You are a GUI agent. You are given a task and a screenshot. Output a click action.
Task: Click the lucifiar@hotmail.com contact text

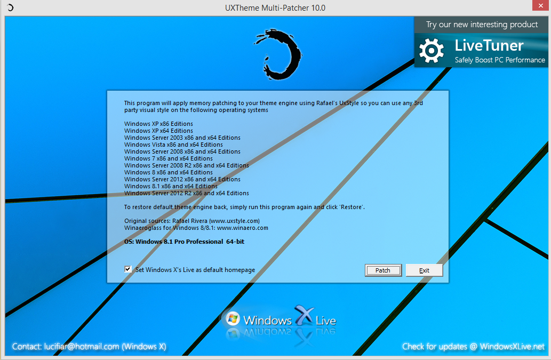point(82,347)
